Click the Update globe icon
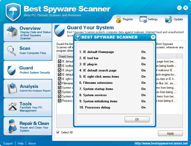Screen dimensions: 191x146 [x=169, y=20]
